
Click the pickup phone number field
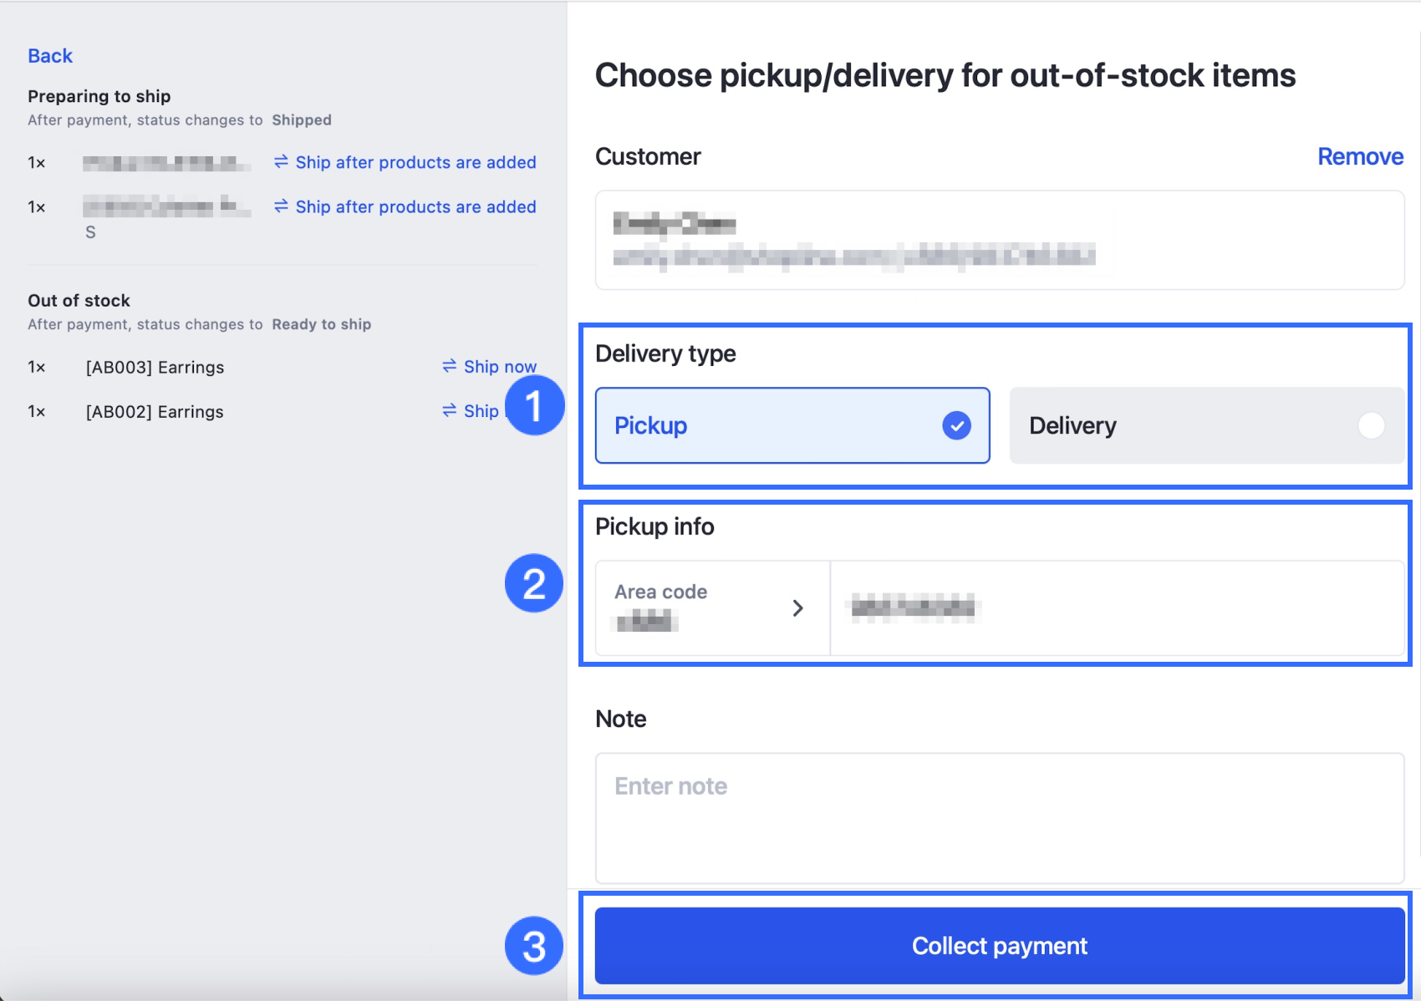1117,607
